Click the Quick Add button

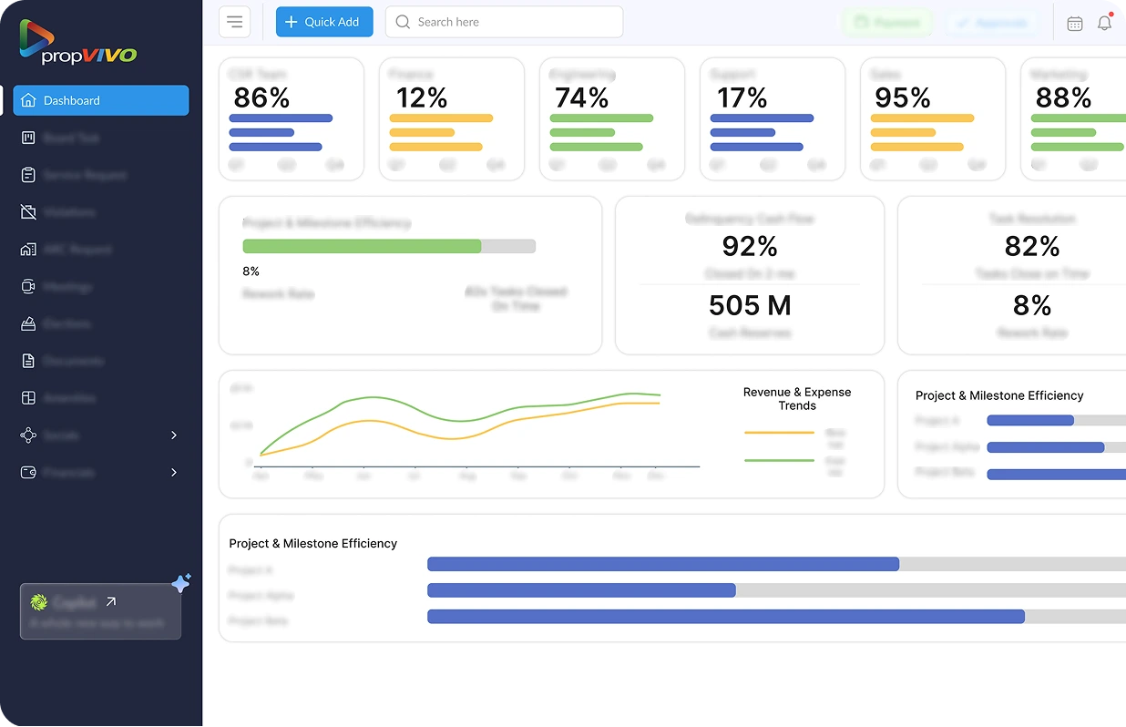coord(324,21)
